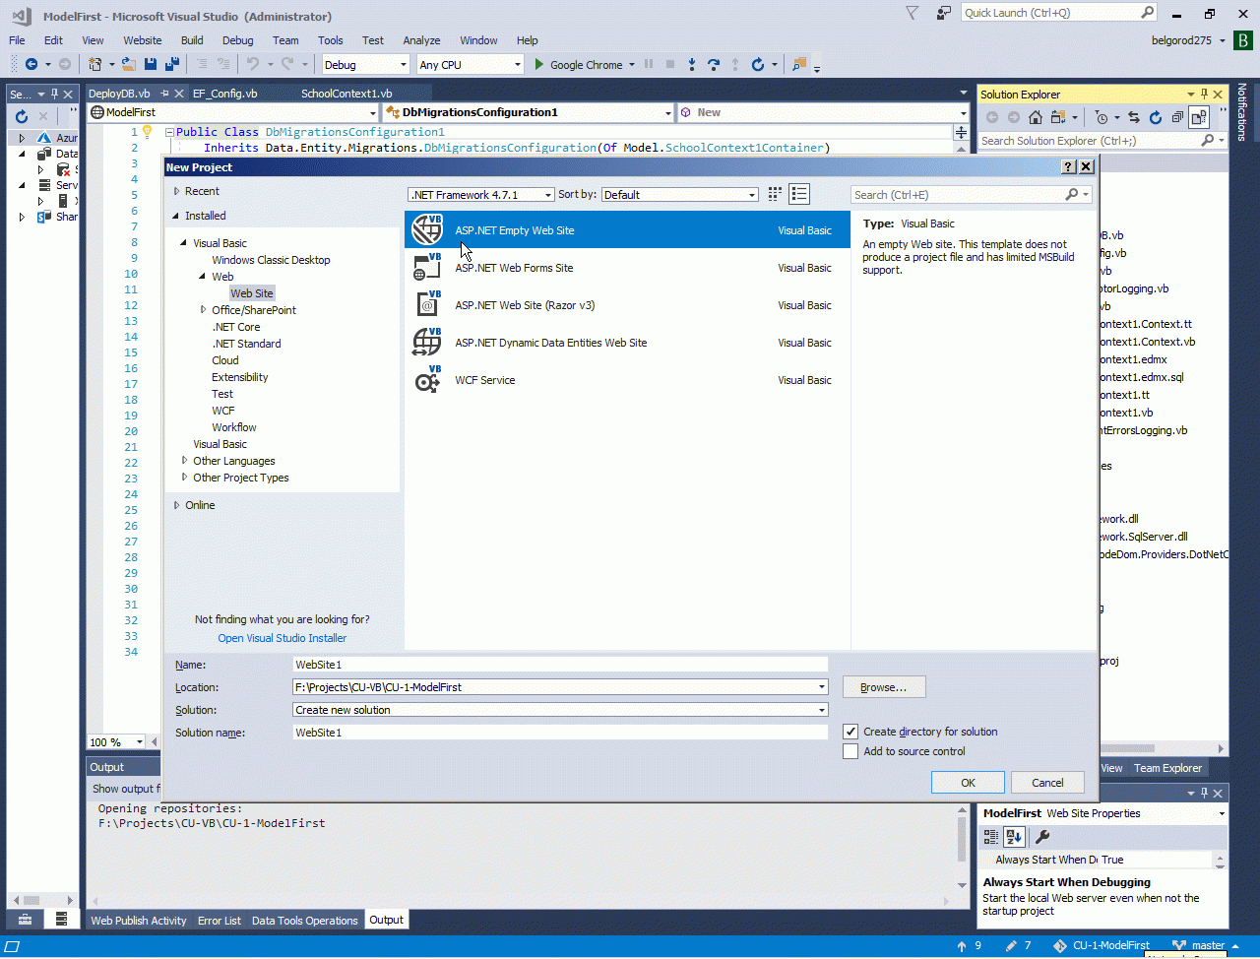Screen dimensions: 1260x959
Task: Expand the Other Languages node
Action: tap(185, 461)
